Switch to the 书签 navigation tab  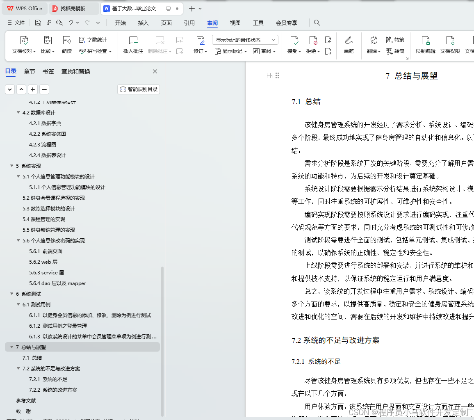[x=48, y=71]
